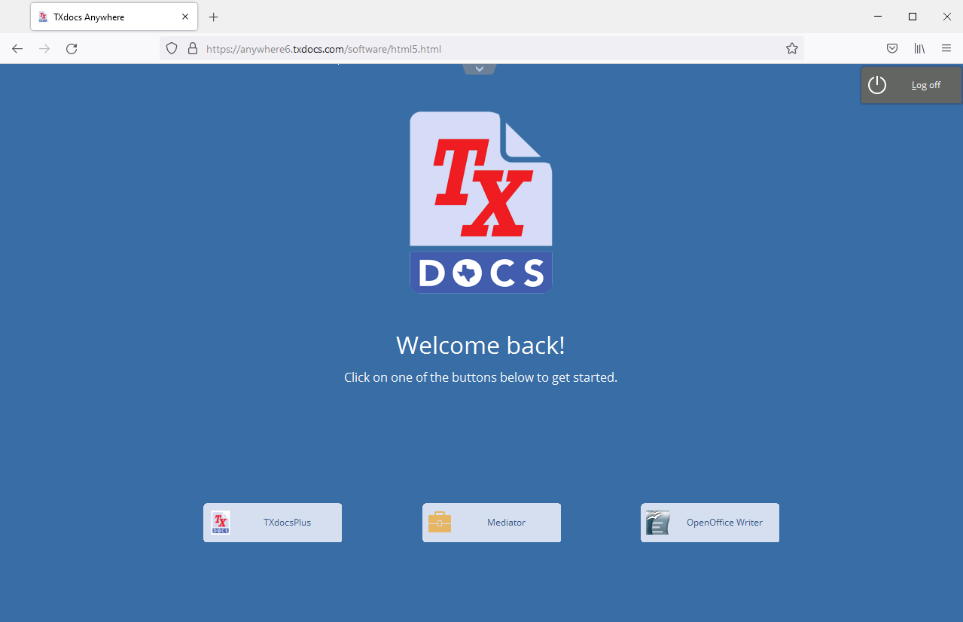Image resolution: width=963 pixels, height=622 pixels.
Task: Close the TXdocs Anywhere tab
Action: (x=185, y=17)
